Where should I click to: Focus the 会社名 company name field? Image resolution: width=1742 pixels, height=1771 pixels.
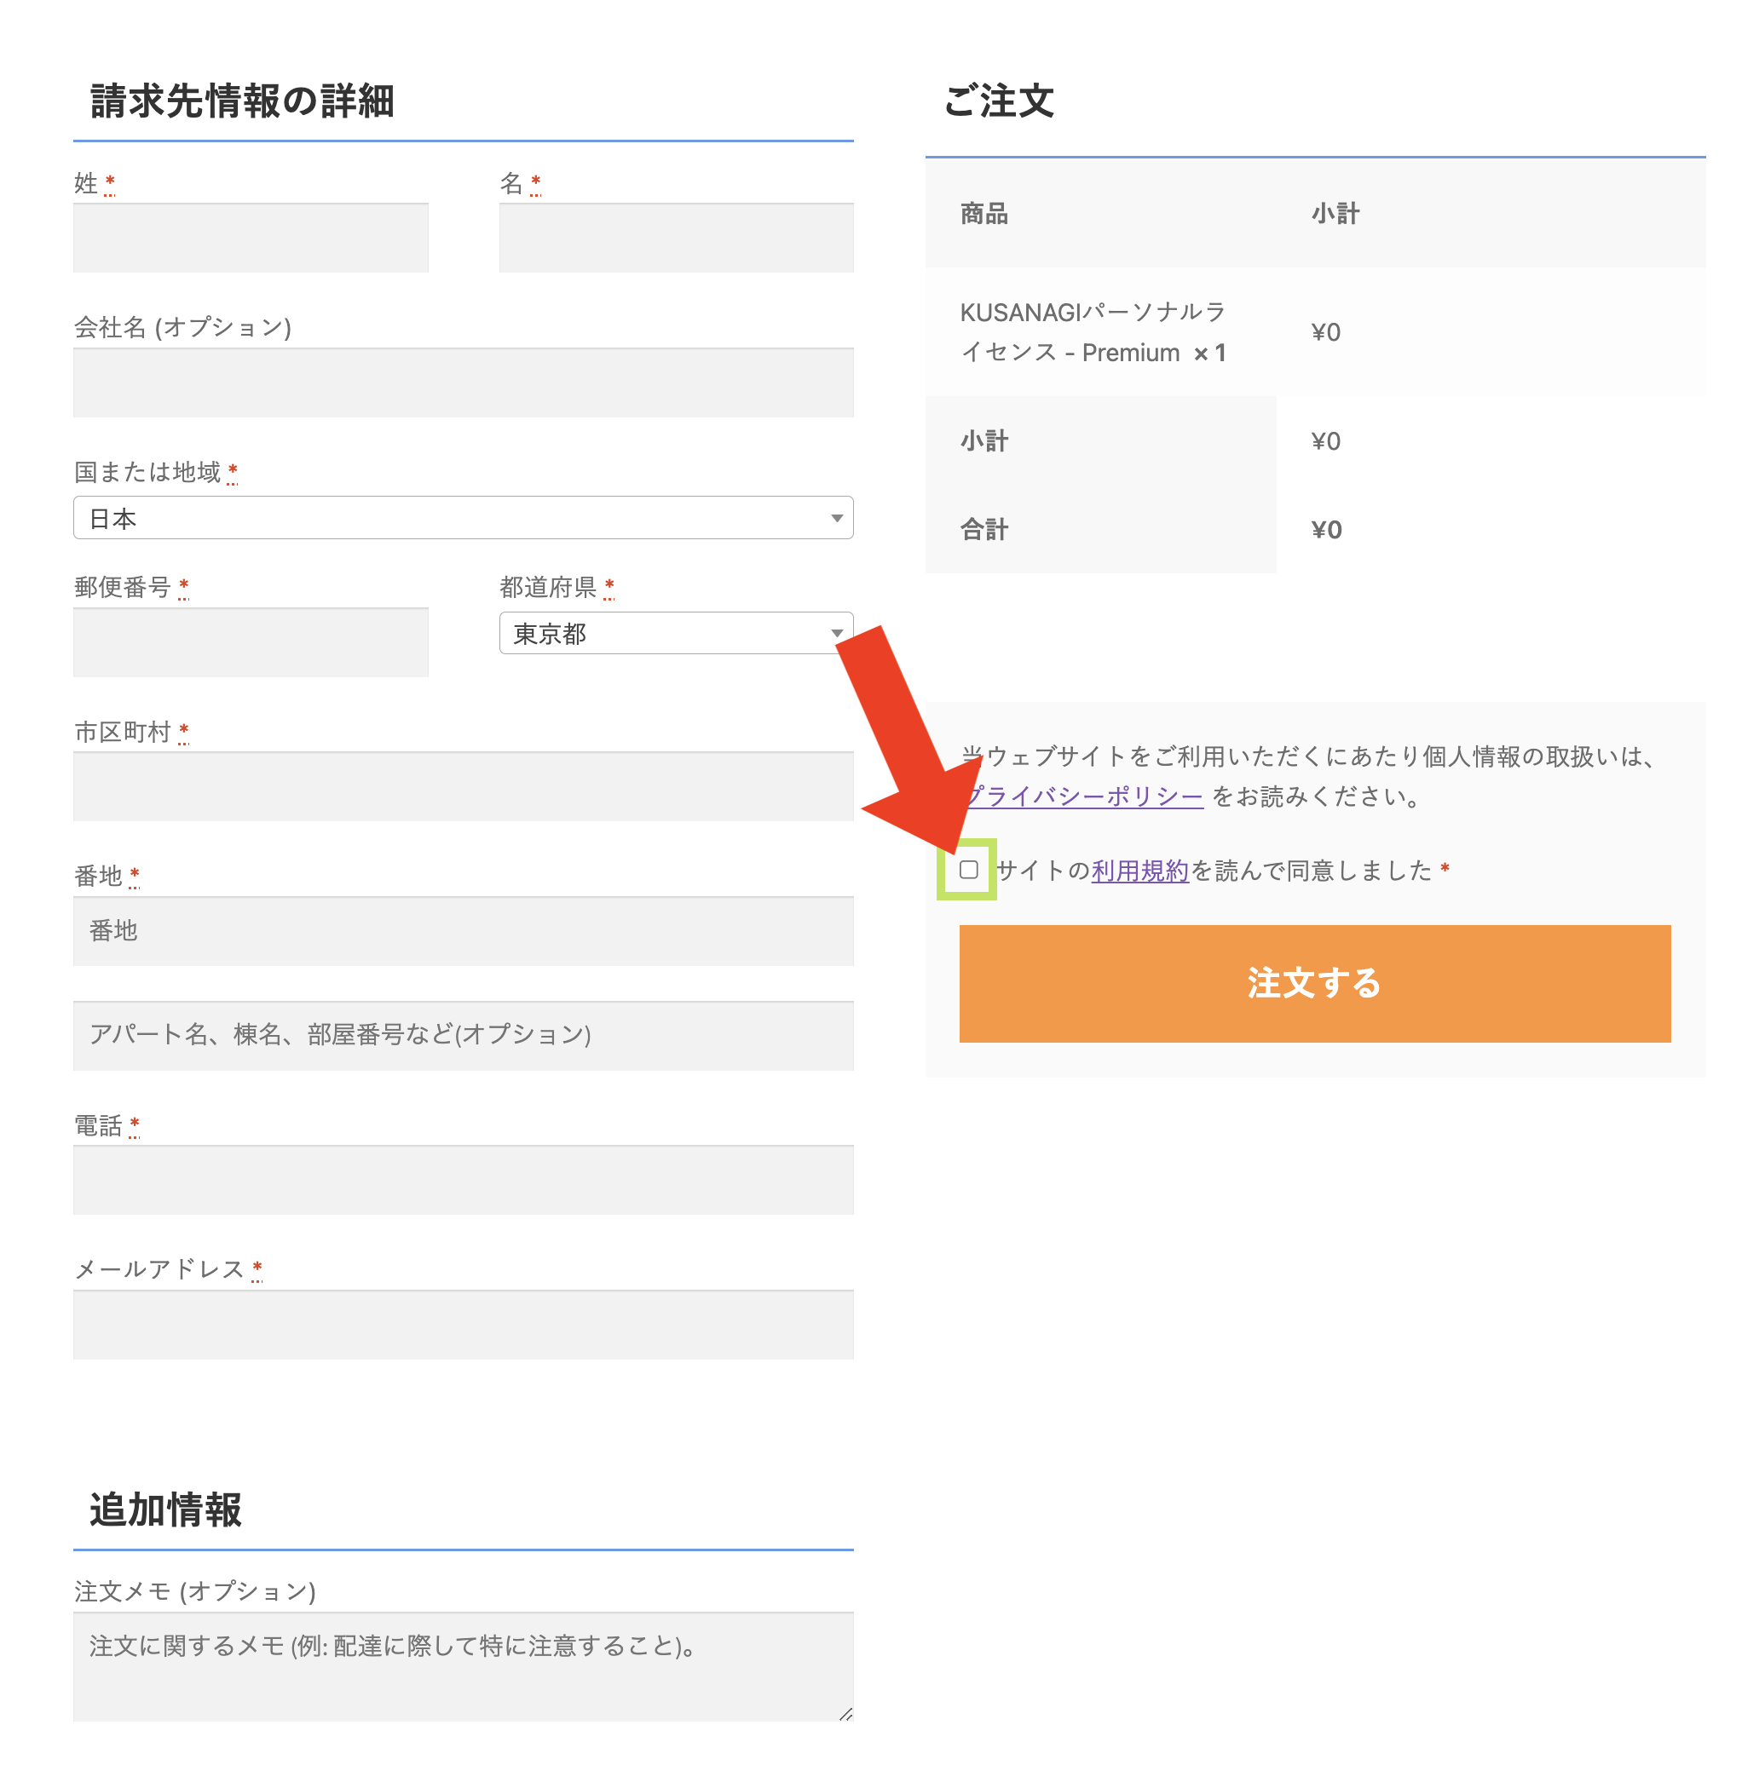[x=462, y=382]
